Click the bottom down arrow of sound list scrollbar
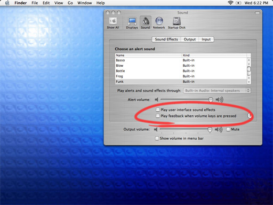Image resolution: width=273 pixels, height=205 pixels. pos(249,82)
